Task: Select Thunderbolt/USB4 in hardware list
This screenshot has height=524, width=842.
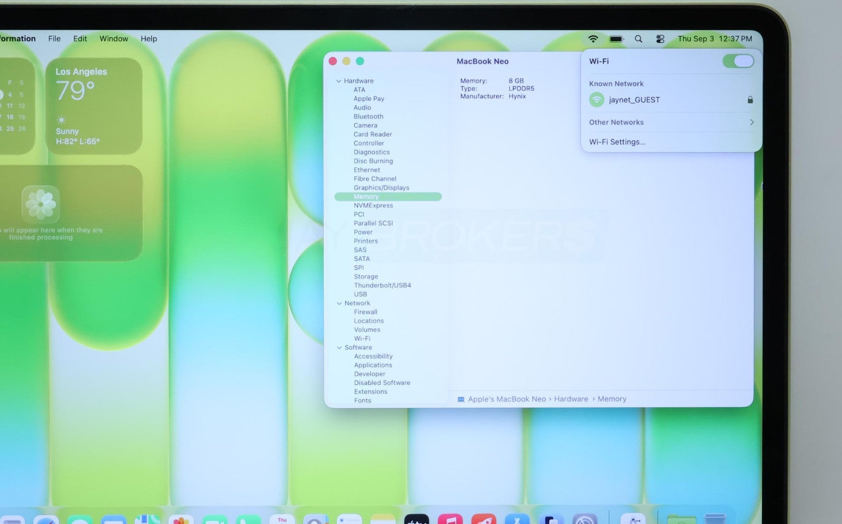Action: [383, 285]
